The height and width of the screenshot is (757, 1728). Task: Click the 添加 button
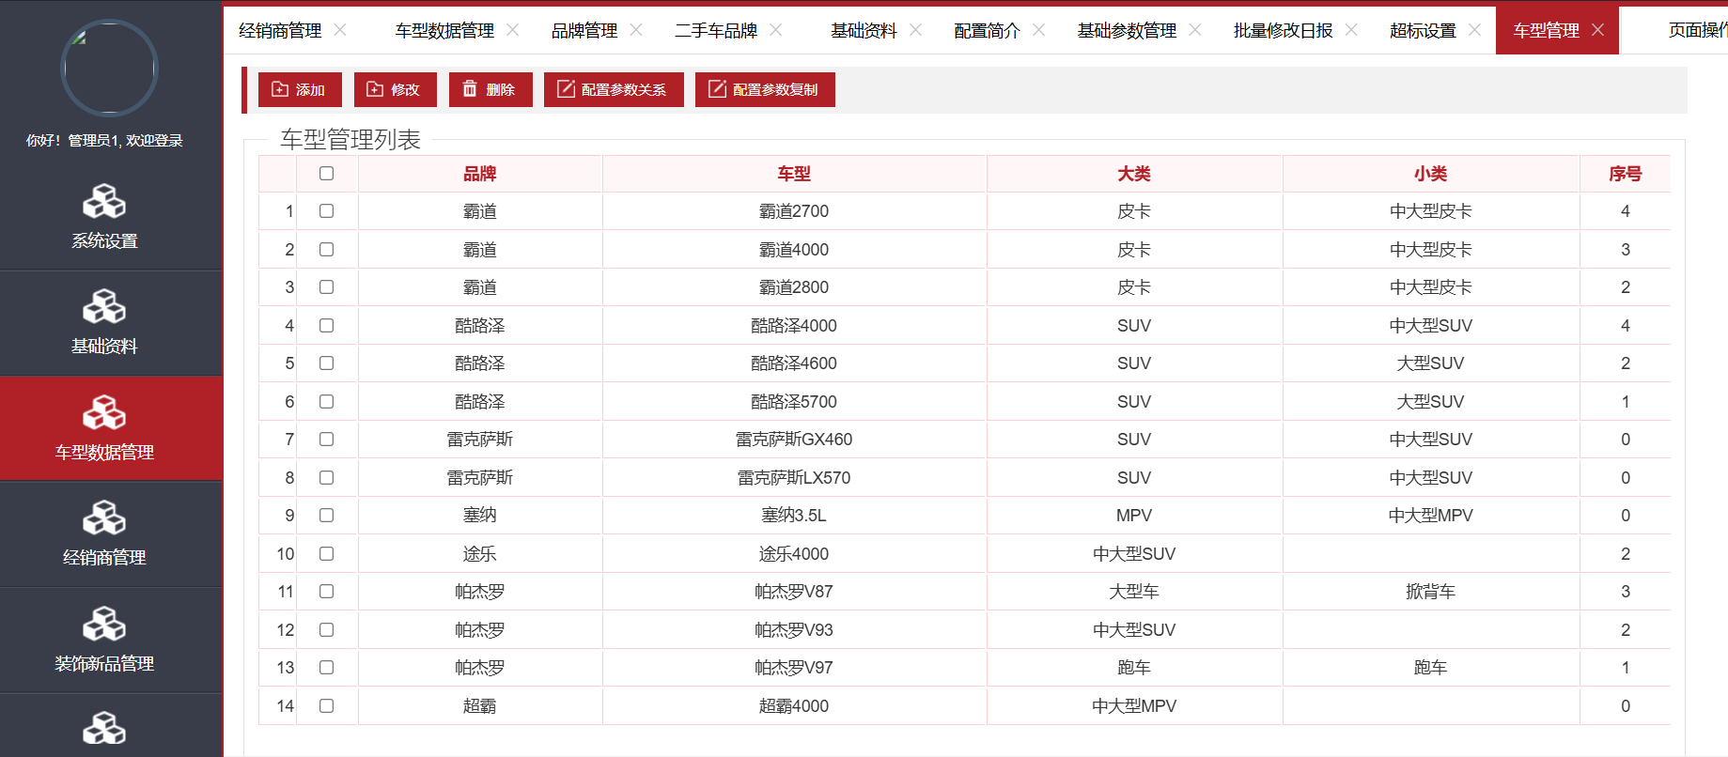[299, 89]
